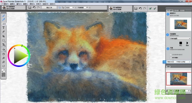Click the Undo arrow in left property bar

(34, 8)
